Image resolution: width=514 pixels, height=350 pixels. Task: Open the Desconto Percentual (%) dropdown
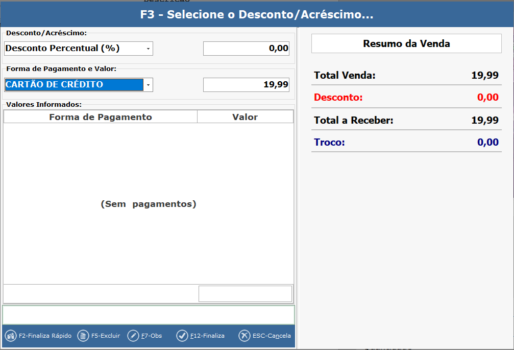click(x=148, y=49)
